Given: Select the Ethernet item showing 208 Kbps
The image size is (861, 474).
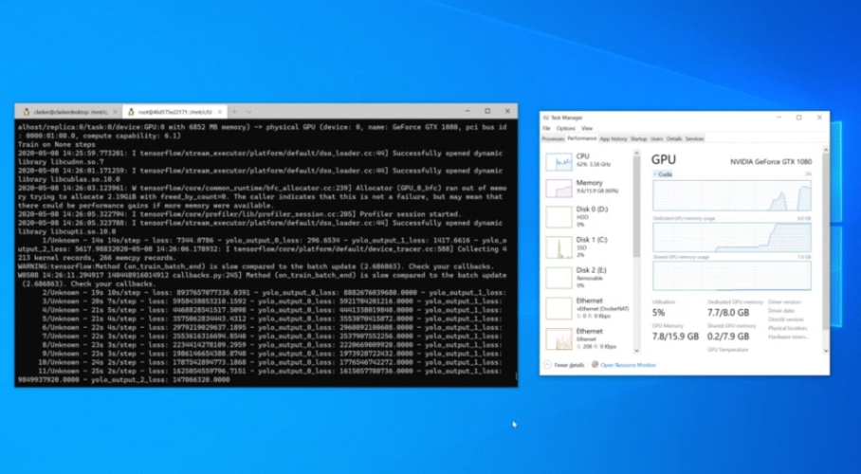Looking at the screenshot, I should click(x=588, y=338).
